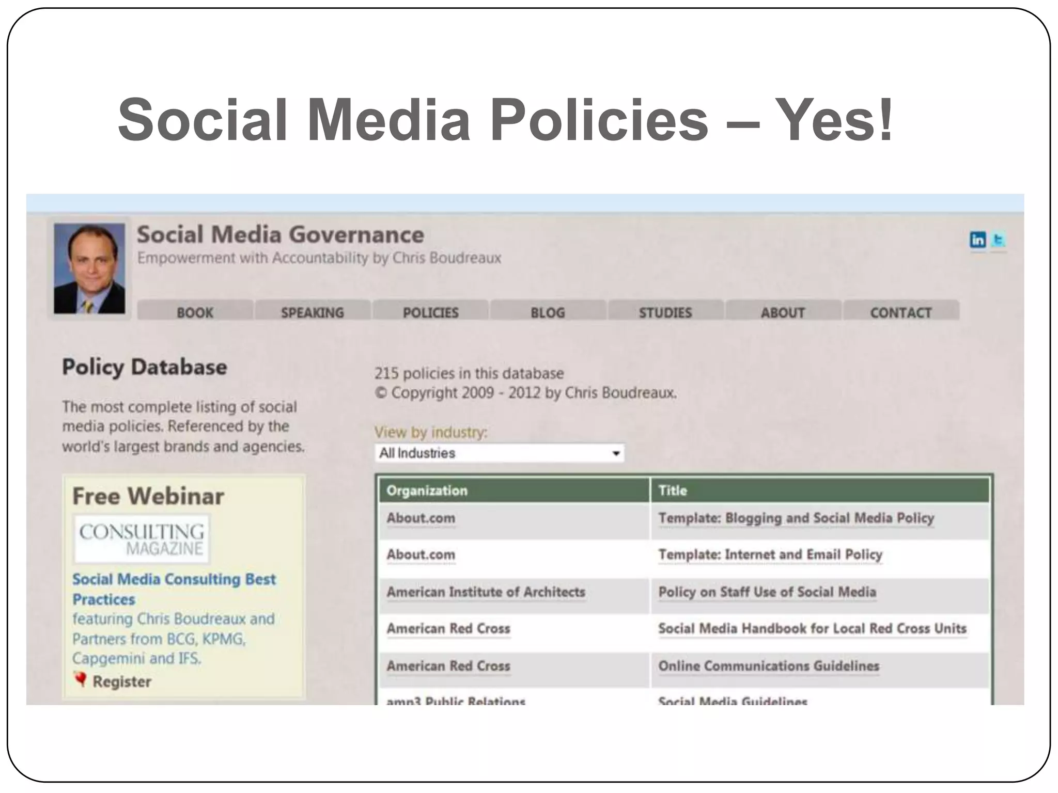
Task: Click the red pin icon beside Register
Action: click(x=80, y=679)
